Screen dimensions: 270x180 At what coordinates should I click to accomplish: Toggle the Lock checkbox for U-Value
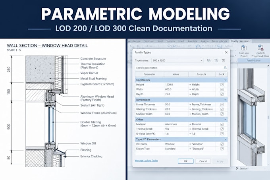[x=222, y=134]
